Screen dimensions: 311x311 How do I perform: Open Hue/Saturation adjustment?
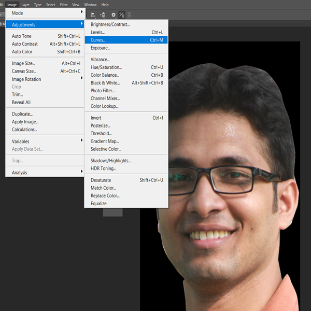click(x=126, y=67)
